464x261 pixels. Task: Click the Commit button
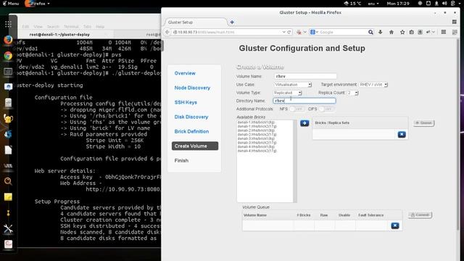[420, 215]
